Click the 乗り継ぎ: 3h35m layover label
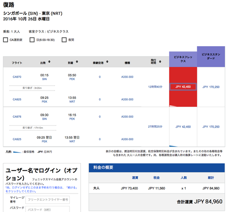 click(32, 88)
